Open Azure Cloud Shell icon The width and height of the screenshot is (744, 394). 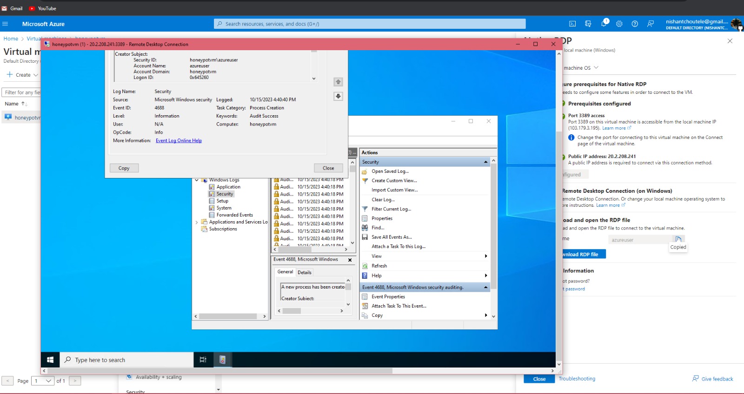(x=572, y=24)
